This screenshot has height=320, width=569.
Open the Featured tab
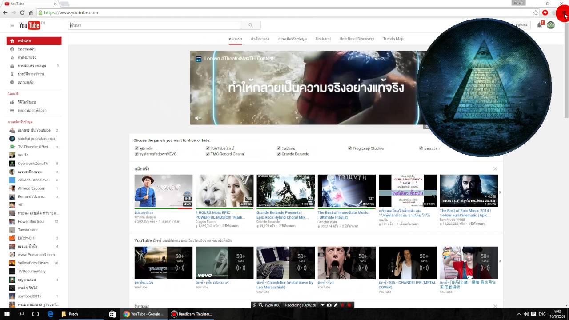(x=323, y=39)
